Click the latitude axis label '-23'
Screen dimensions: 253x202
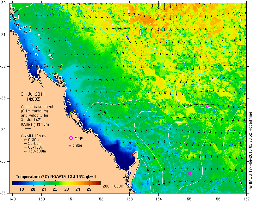[x=3, y=98]
